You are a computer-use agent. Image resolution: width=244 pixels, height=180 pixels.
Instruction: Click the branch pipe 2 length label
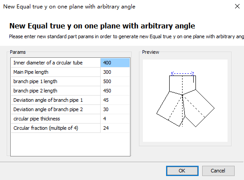(35, 91)
